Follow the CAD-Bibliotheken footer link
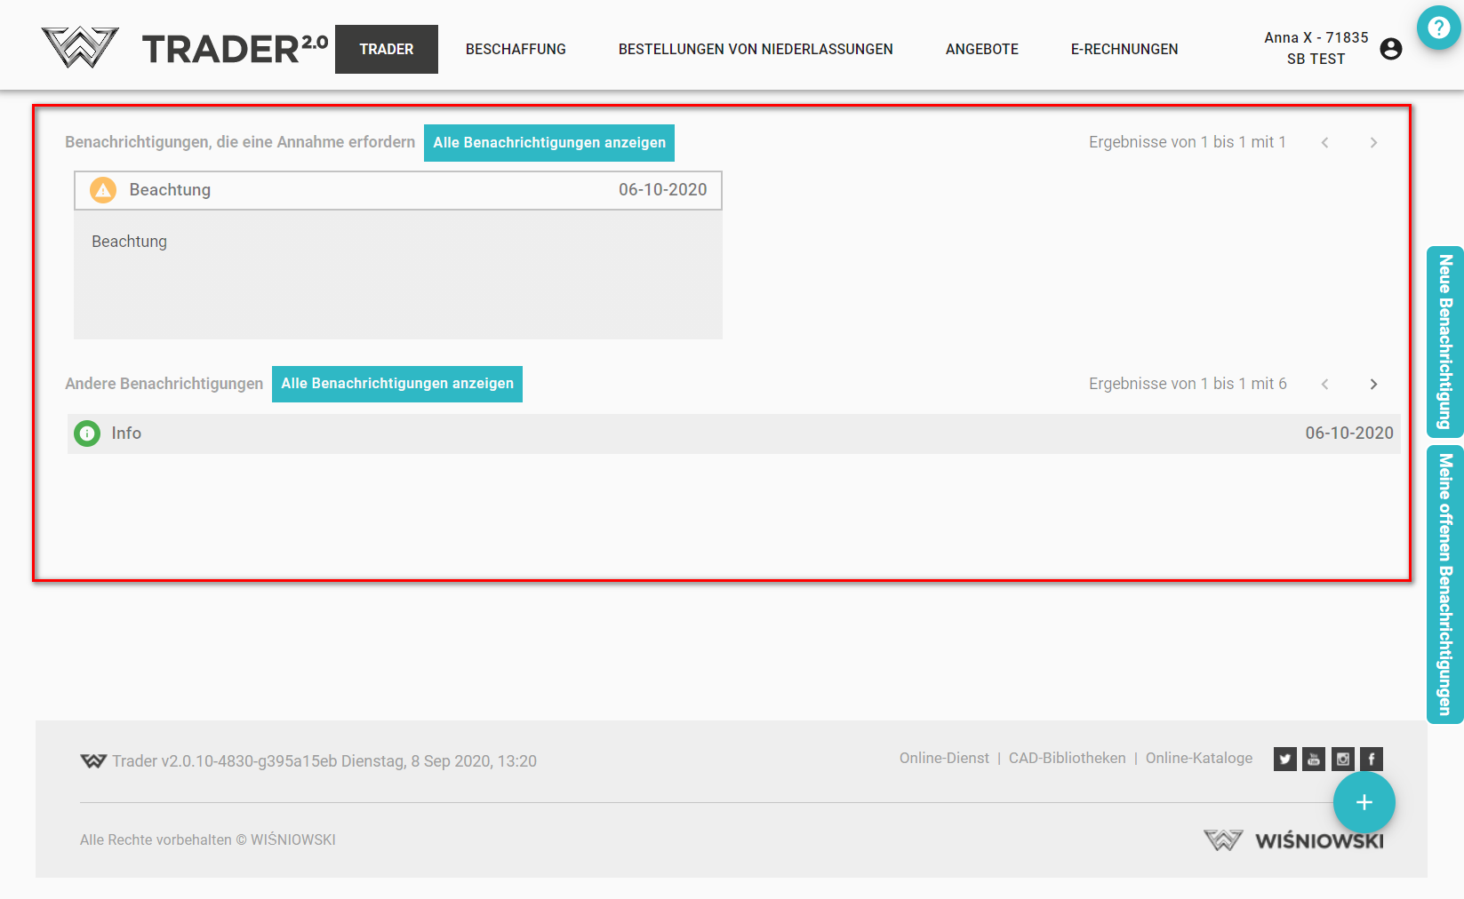The height and width of the screenshot is (899, 1464). tap(1067, 758)
